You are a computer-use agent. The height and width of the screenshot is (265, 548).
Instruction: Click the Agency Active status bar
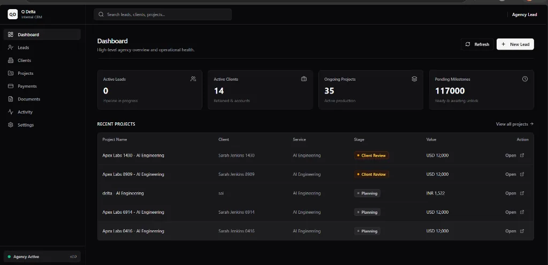(42, 256)
